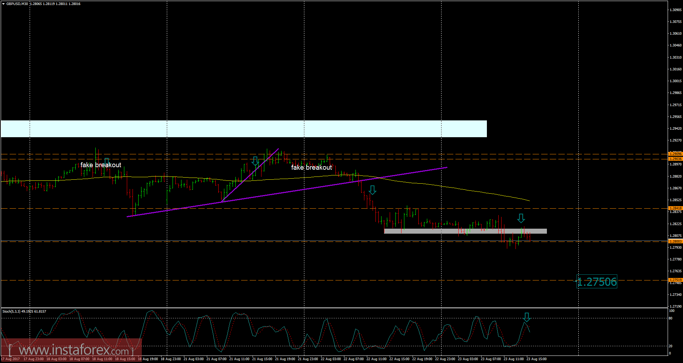The image size is (683, 363).
Task: Click the gray support zone rectangle
Action: tap(465, 231)
